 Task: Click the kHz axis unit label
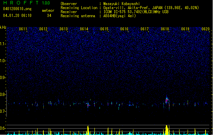(x=3, y=27)
